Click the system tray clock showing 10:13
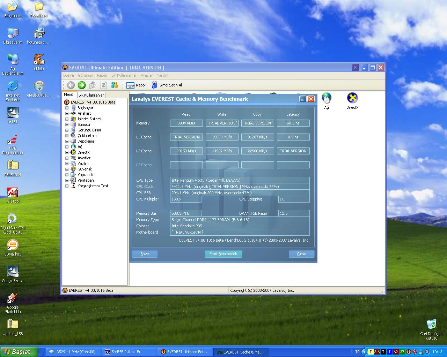Screen dimensions: 447x357 pos(437,352)
